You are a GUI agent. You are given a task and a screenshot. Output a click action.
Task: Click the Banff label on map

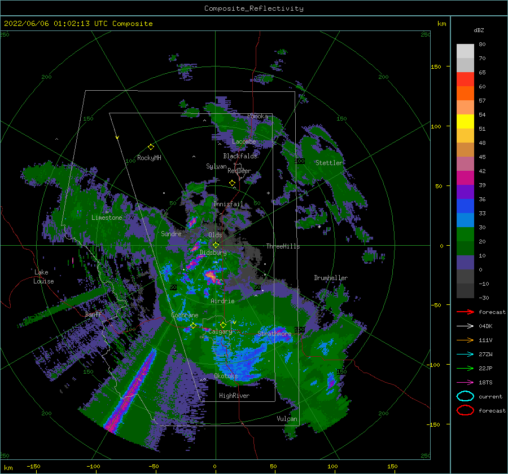click(93, 314)
